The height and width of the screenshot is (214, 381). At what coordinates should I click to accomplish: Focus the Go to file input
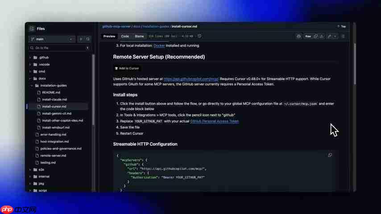[59, 48]
